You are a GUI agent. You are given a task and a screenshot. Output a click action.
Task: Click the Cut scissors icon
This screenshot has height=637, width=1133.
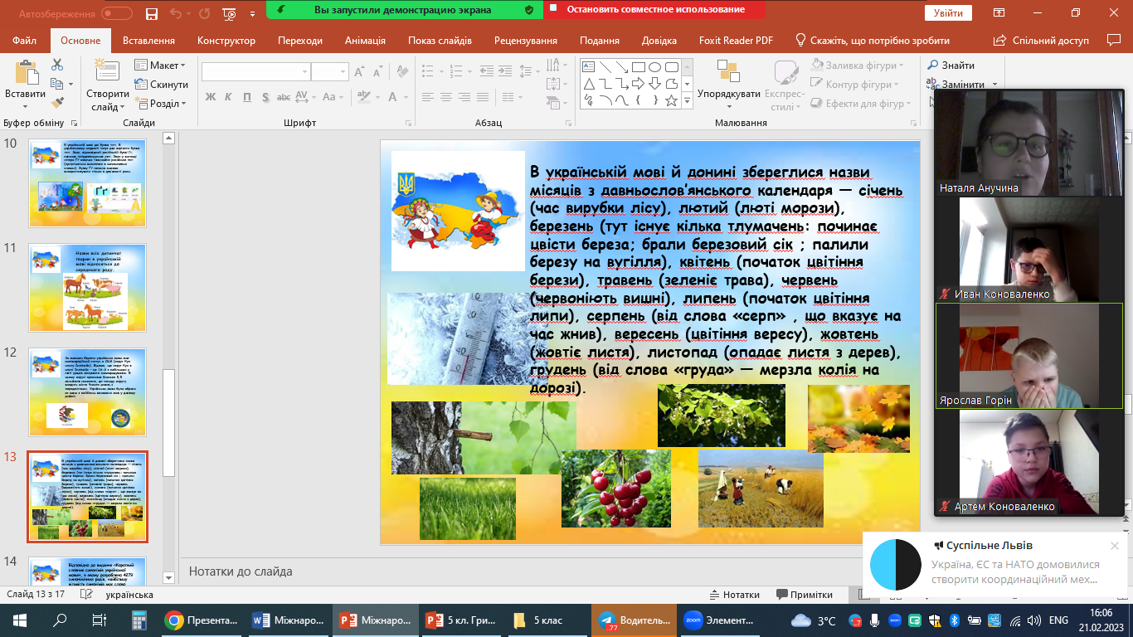pyautogui.click(x=57, y=65)
